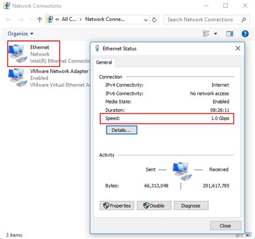This screenshot has height=239, width=255.
Task: Toggle the preview pane icon
Action: point(230,33)
